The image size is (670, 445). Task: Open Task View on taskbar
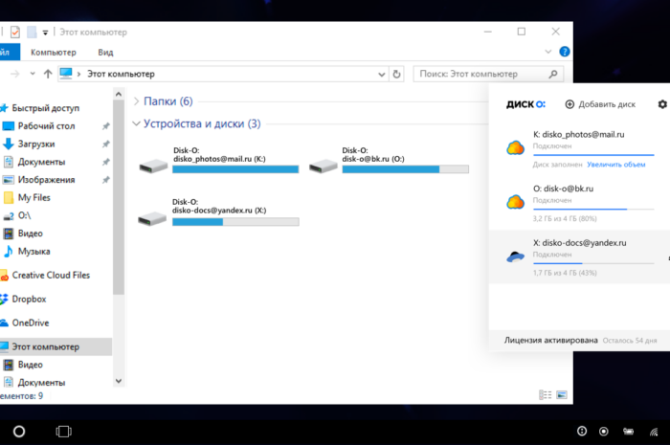(64, 432)
